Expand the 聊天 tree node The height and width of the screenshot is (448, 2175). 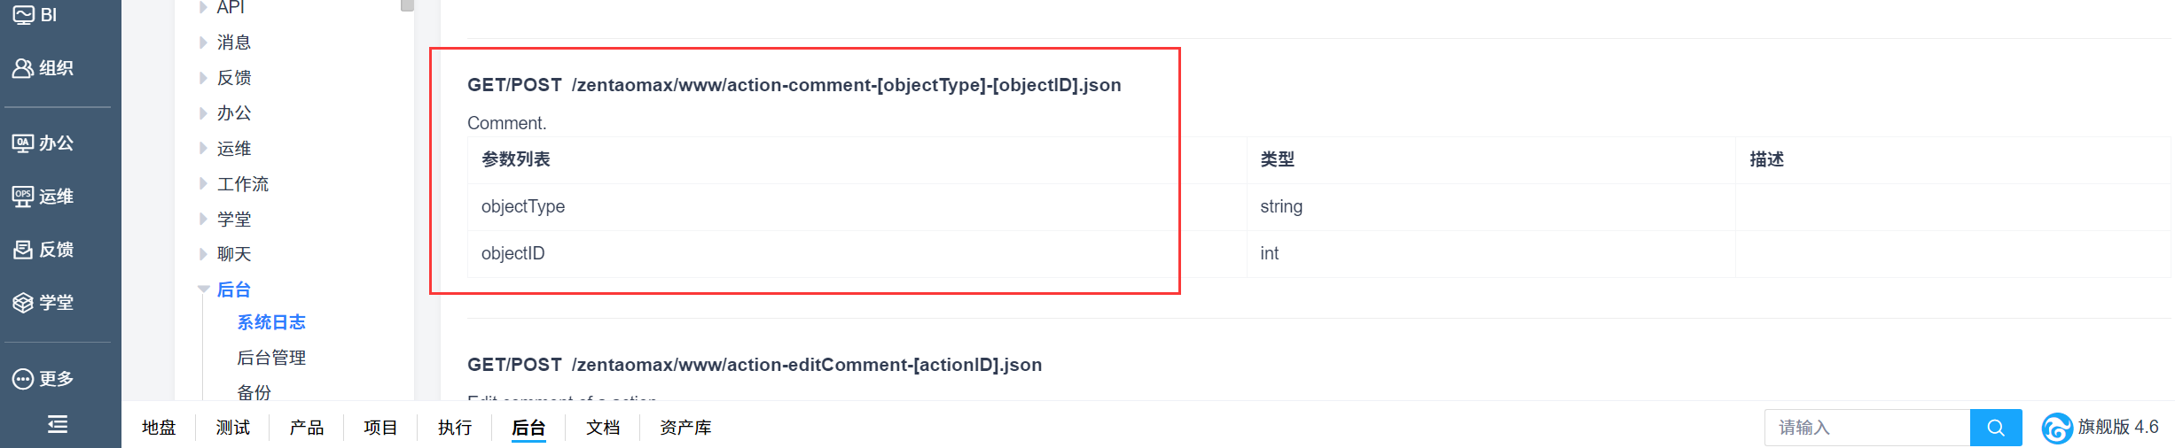pos(203,254)
